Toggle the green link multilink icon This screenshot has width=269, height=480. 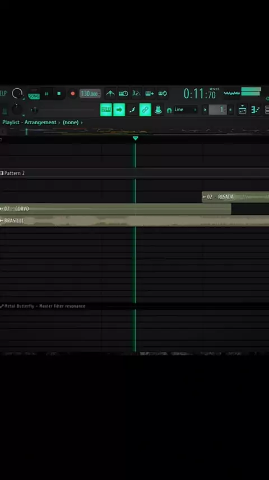point(145,110)
